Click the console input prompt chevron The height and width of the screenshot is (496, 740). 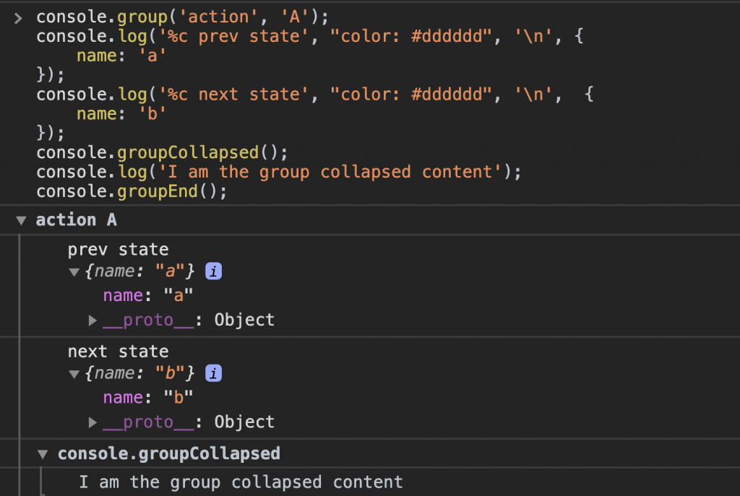click(18, 18)
